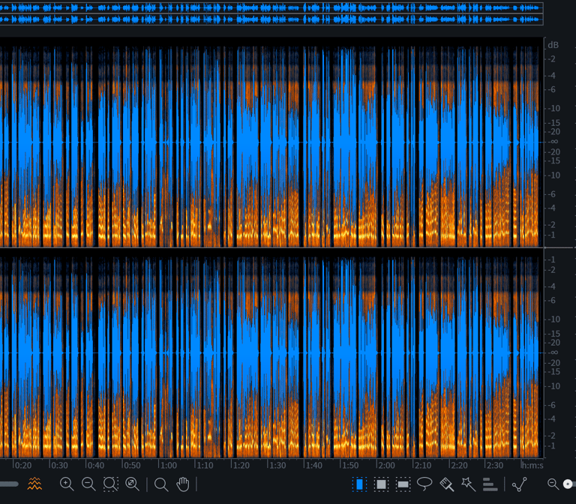Click the amplitude zoom out magnifier
576x504 pixels.
pyautogui.click(x=553, y=484)
